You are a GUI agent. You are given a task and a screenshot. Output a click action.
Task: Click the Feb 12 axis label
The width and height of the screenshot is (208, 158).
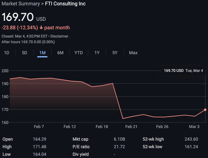coord(70,126)
